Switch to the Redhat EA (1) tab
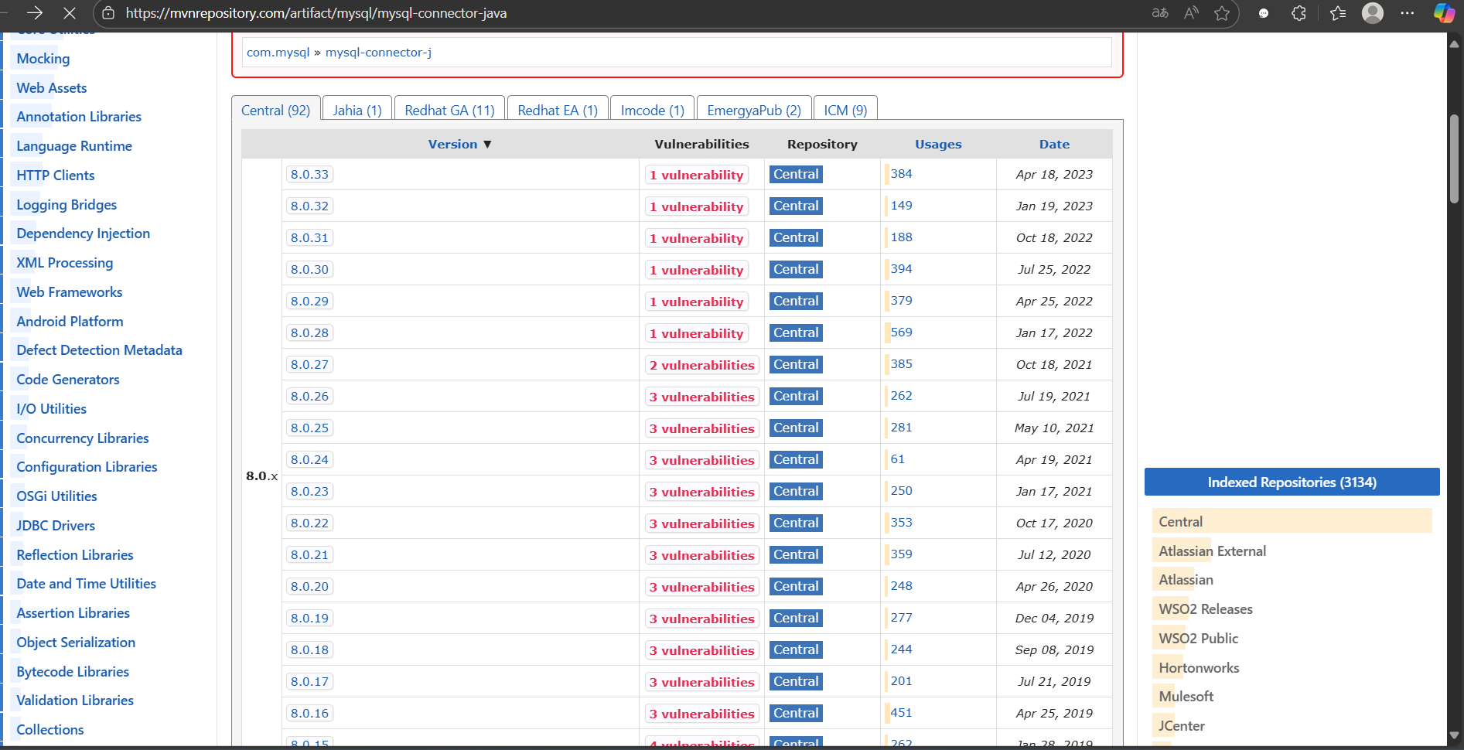Screen dimensions: 1464x750 (558, 110)
